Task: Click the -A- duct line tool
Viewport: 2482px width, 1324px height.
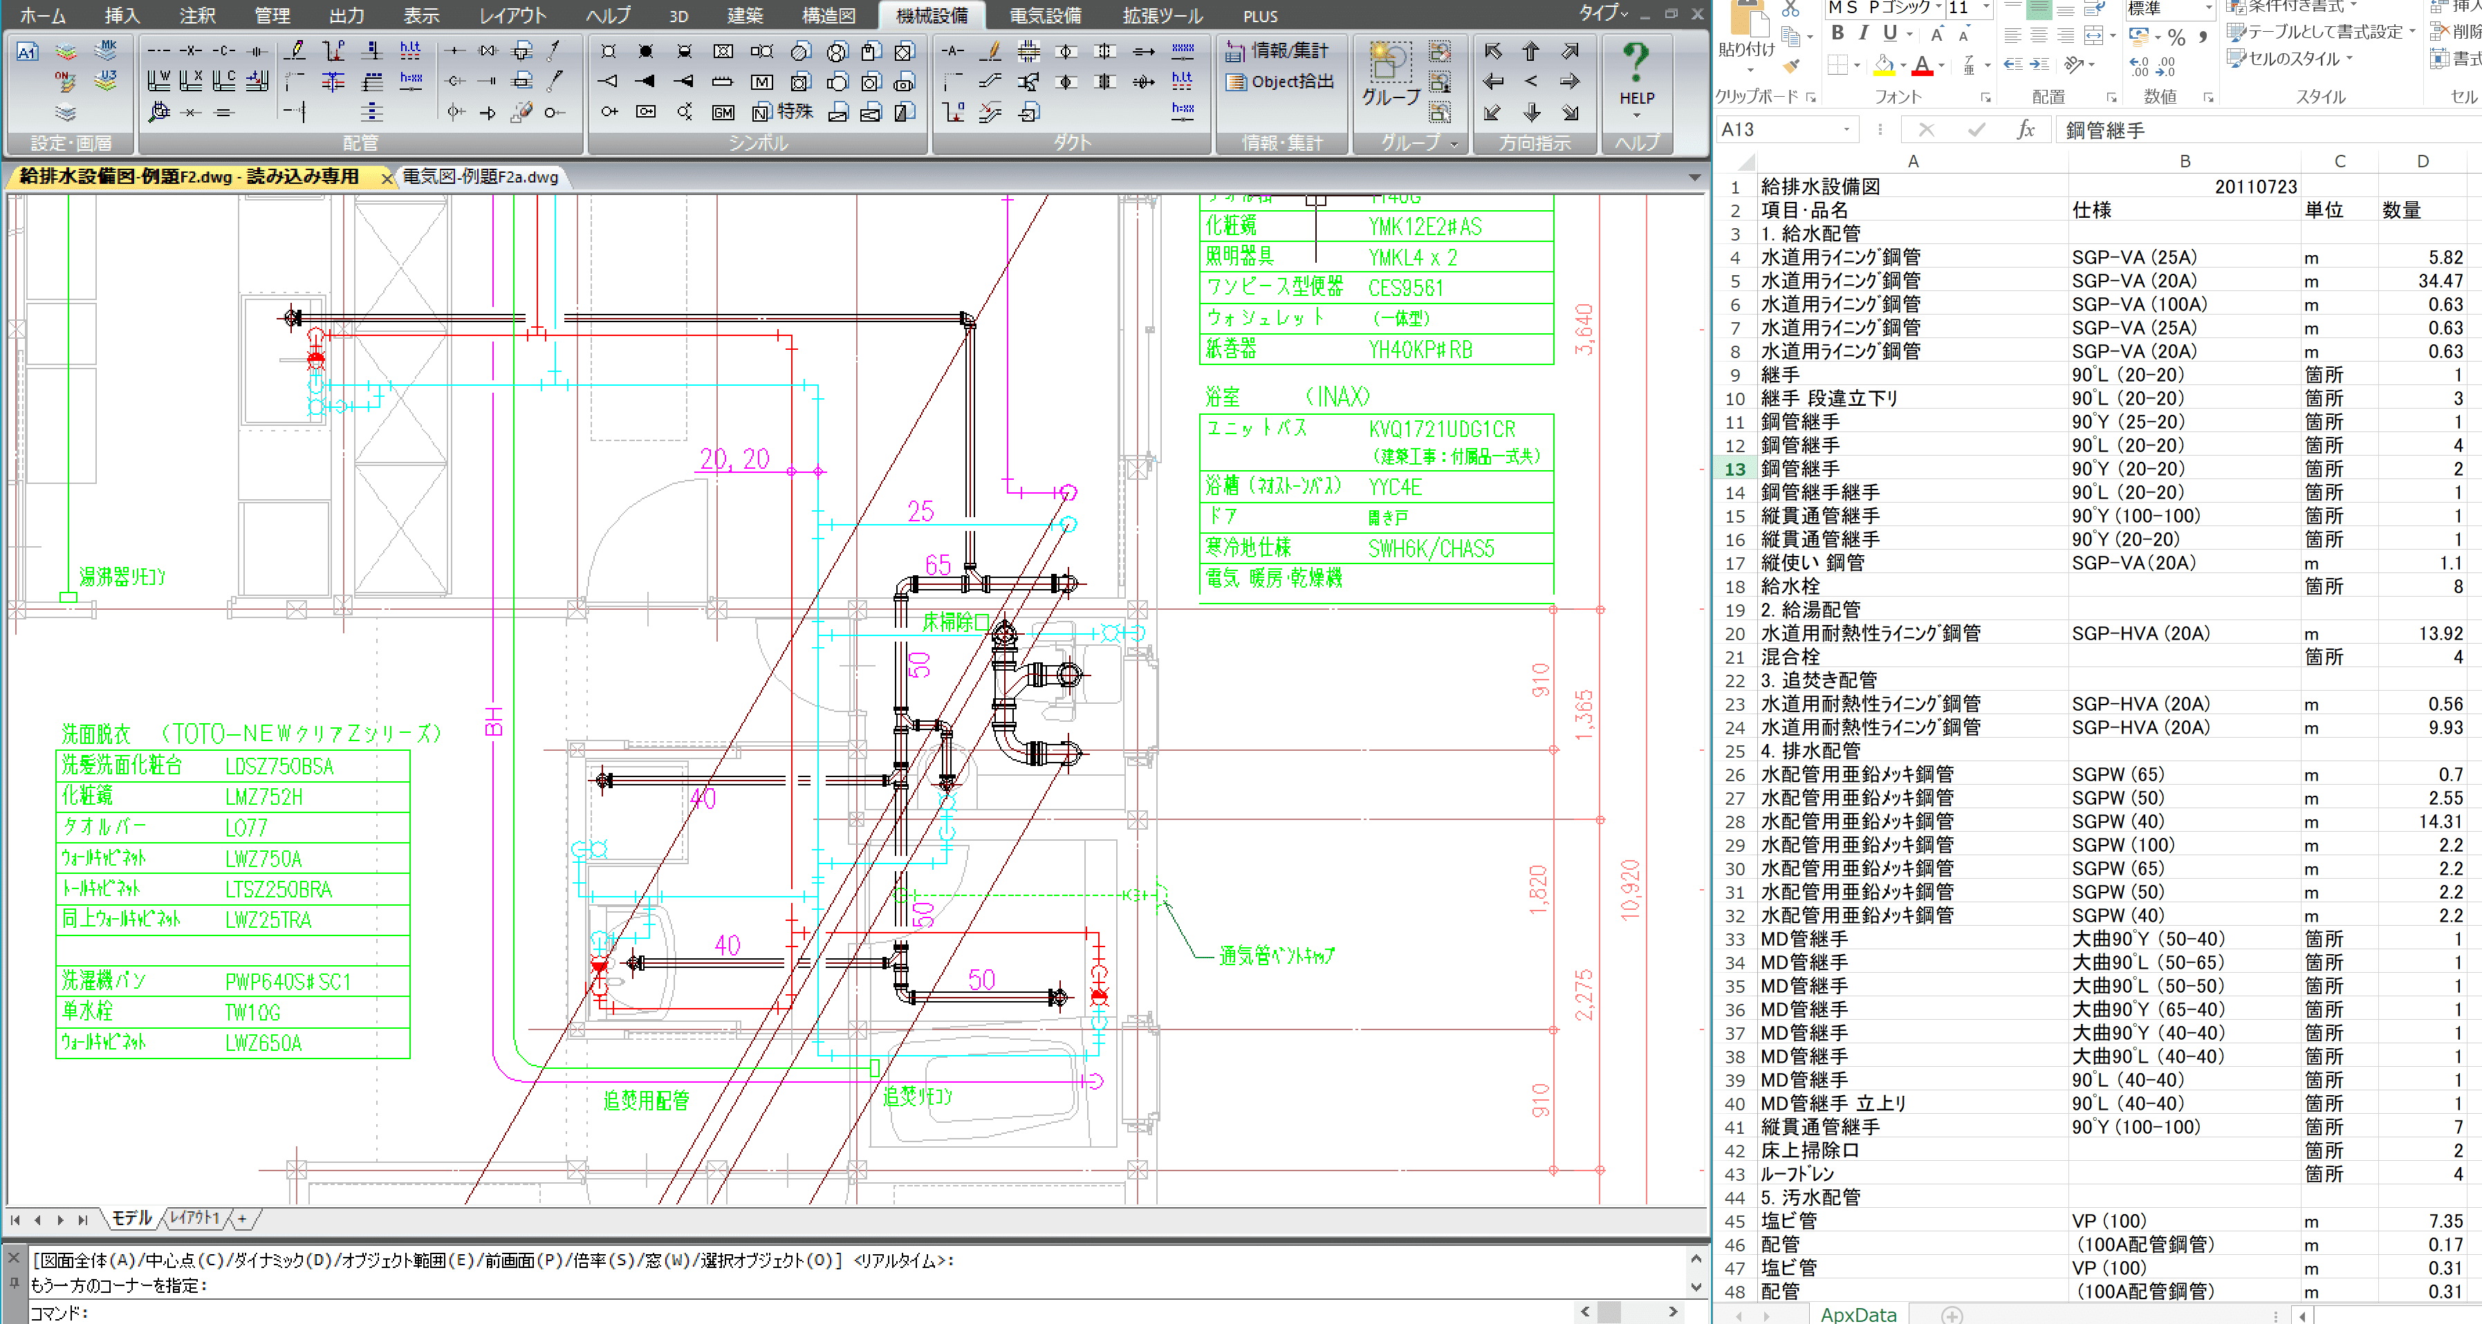Action: coord(952,50)
